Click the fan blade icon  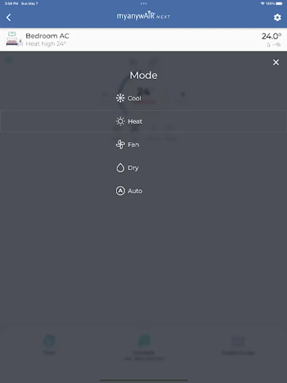120,144
